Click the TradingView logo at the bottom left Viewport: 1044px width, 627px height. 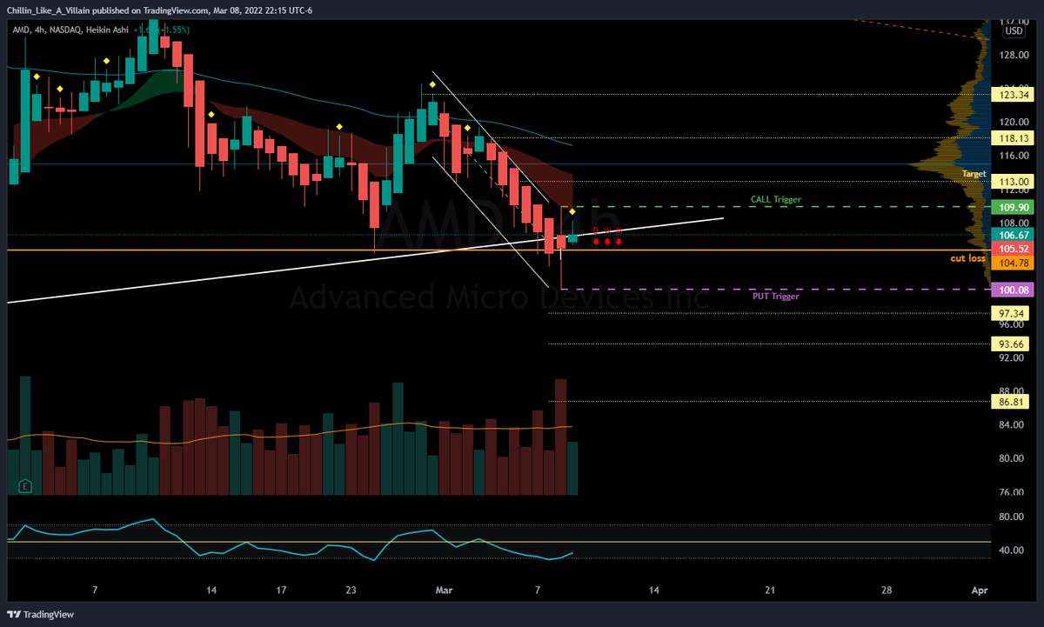pyautogui.click(x=41, y=615)
